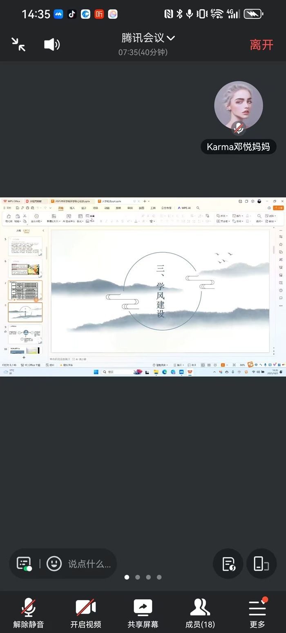286x633 pixels.
Task: Go to the second page indicator dot
Action: (x=138, y=577)
